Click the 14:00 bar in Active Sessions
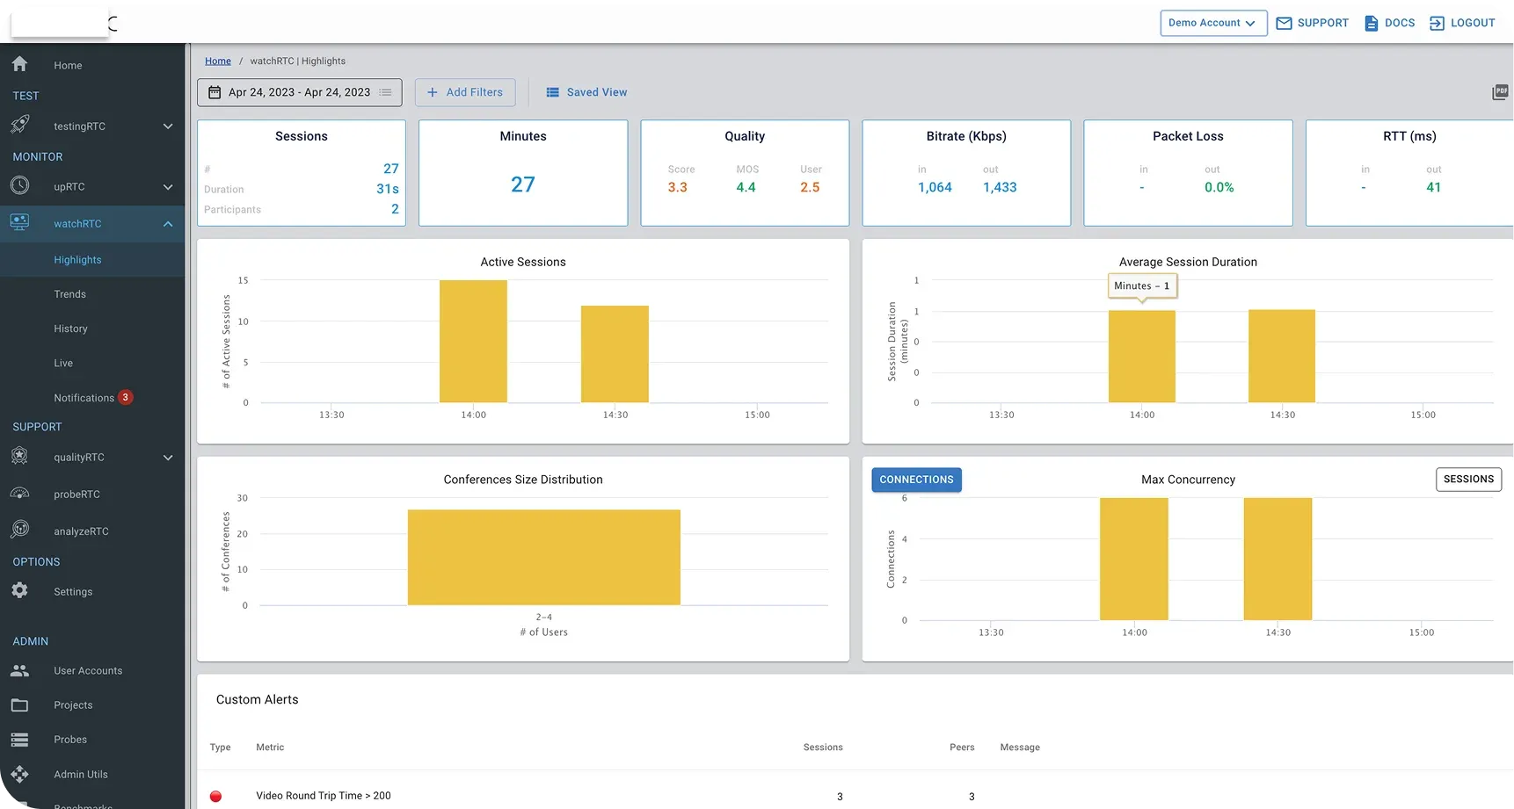 [473, 342]
